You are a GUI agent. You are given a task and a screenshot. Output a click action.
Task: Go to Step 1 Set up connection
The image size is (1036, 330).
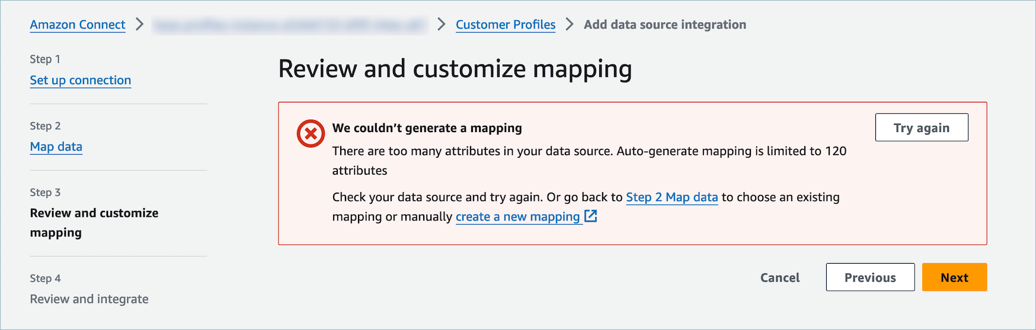pyautogui.click(x=81, y=80)
